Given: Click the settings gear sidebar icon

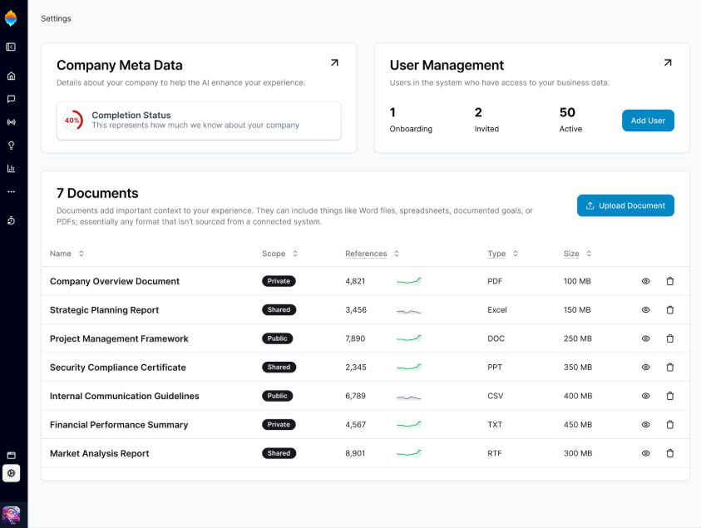Looking at the screenshot, I should click(x=11, y=473).
